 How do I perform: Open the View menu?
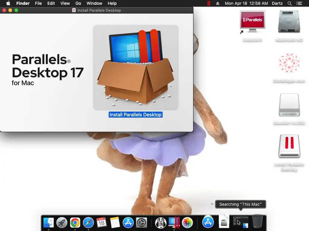click(65, 3)
